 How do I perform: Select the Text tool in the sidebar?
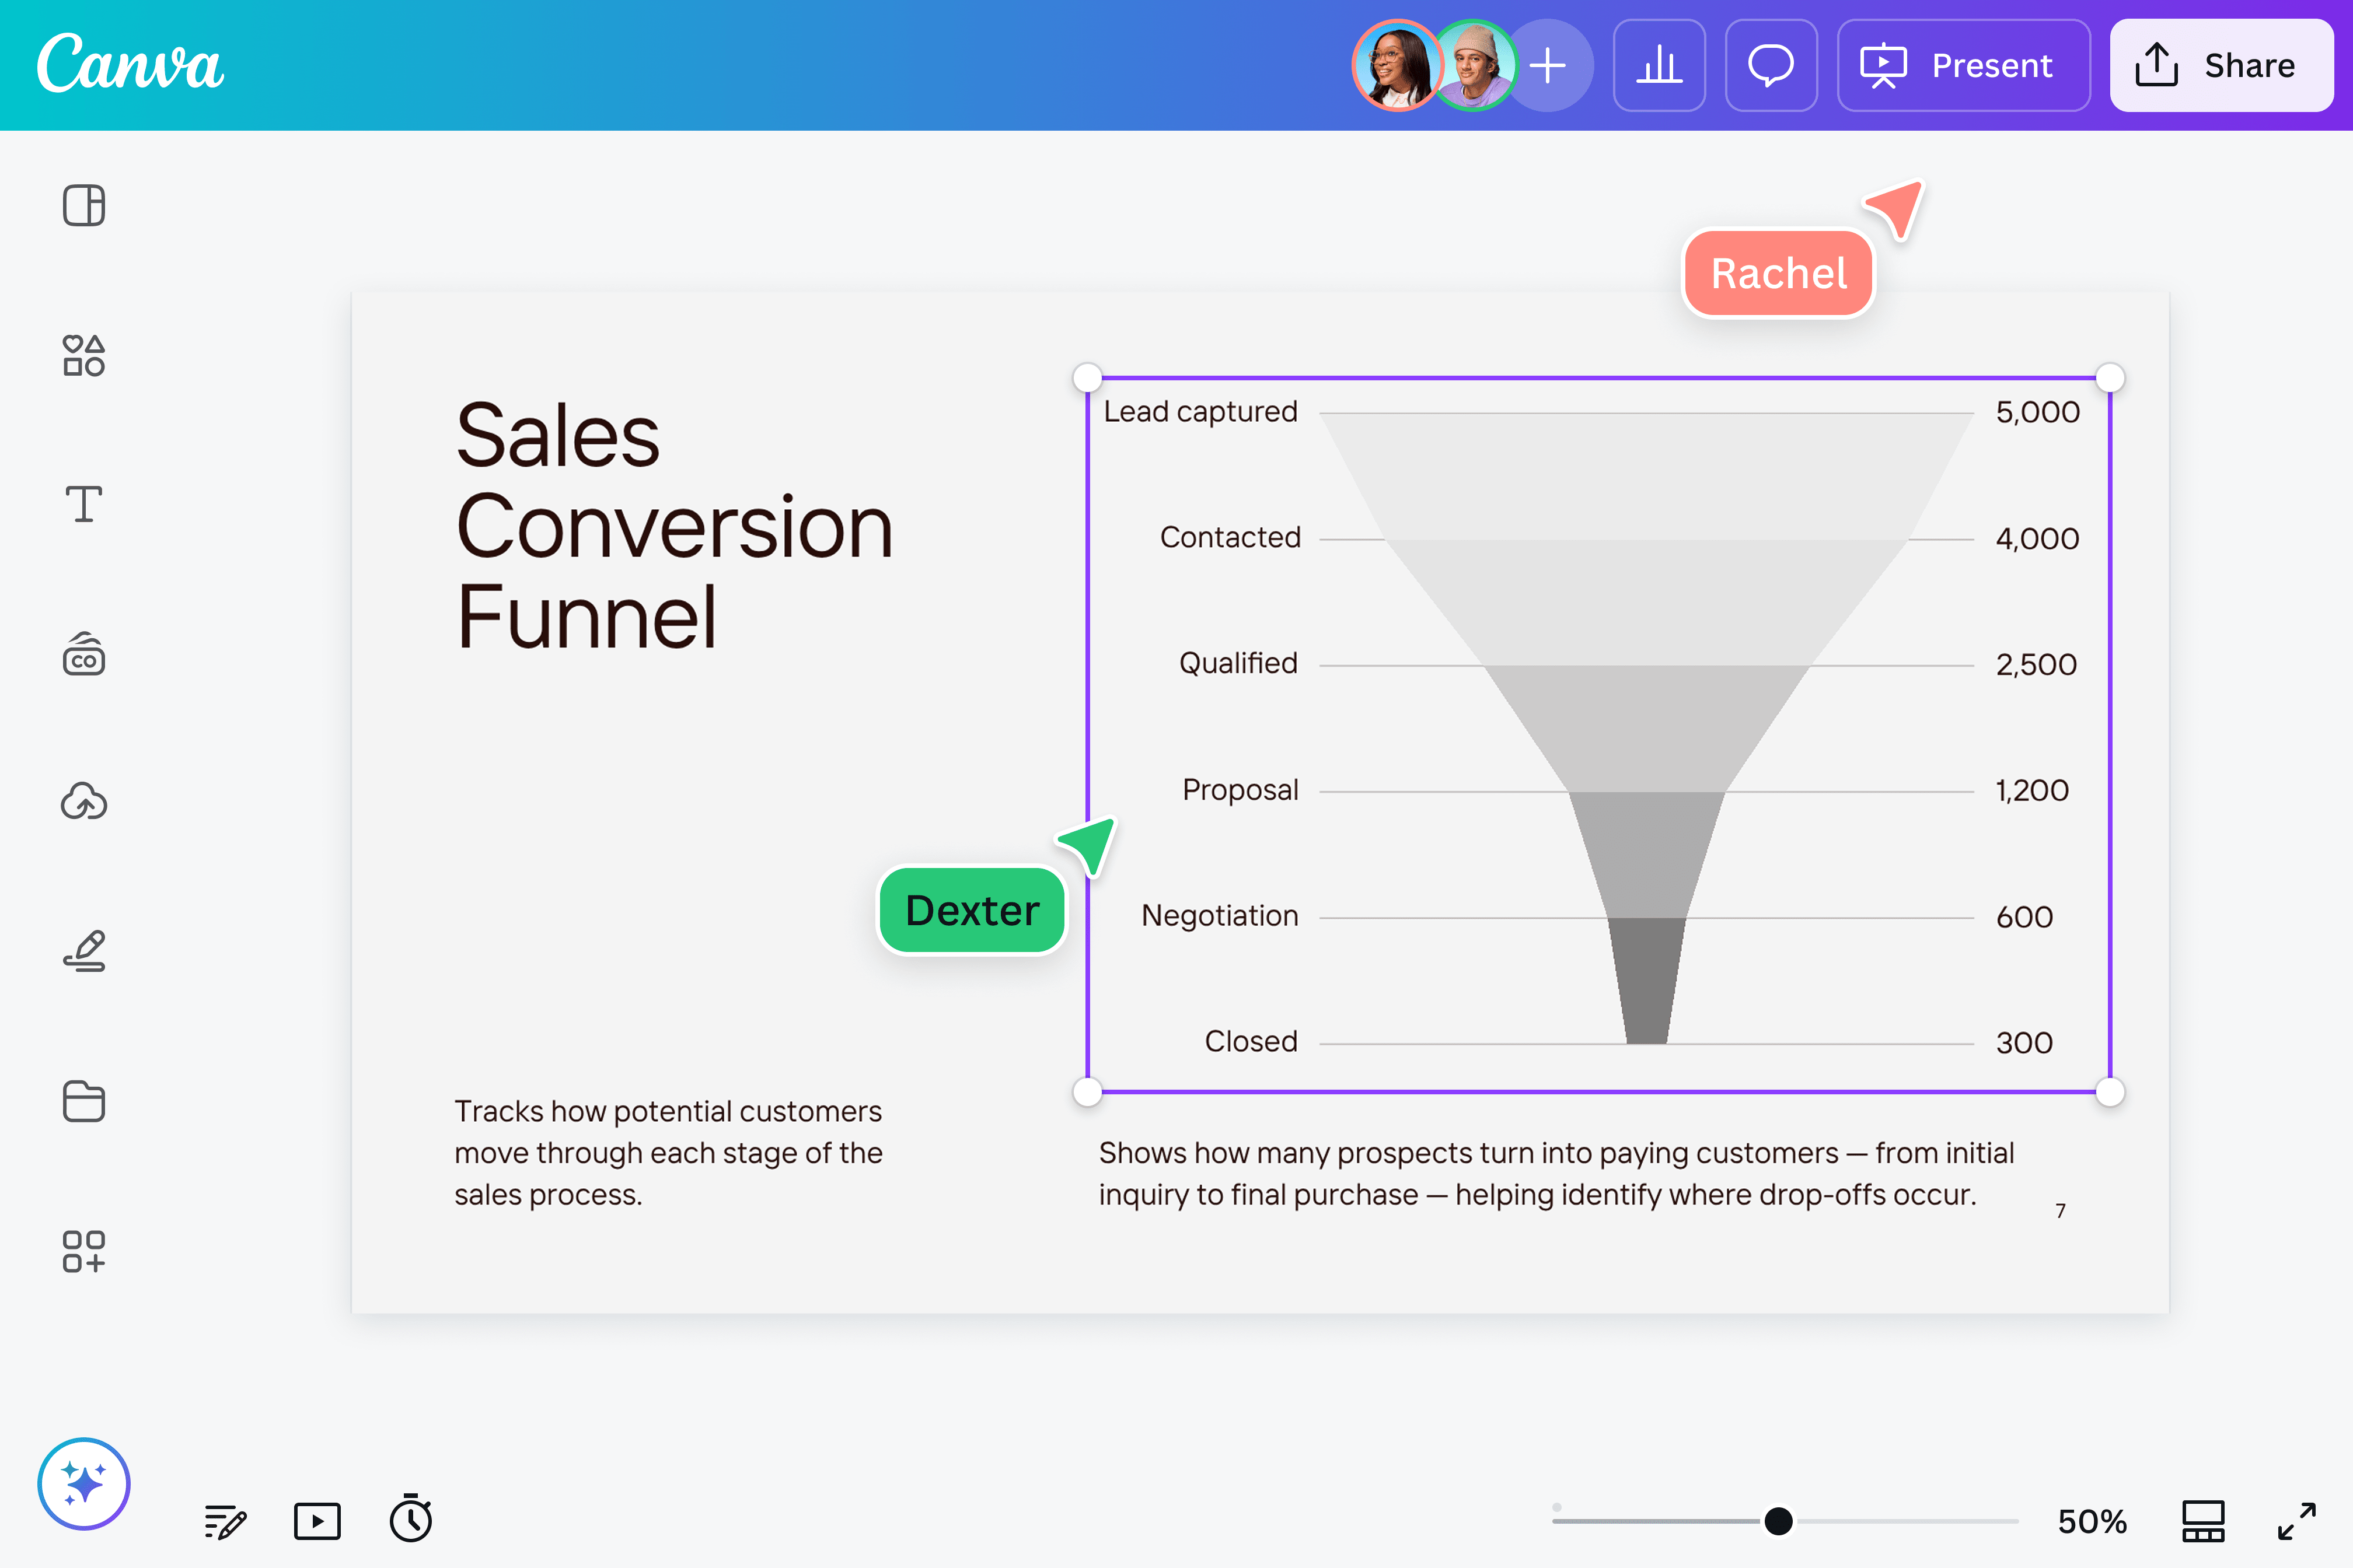click(x=84, y=505)
